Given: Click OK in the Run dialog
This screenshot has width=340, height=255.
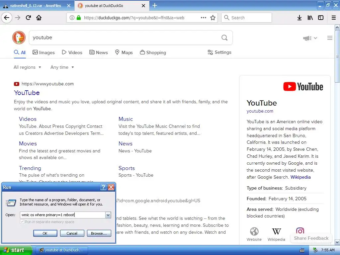Looking at the screenshot, I should [45, 233].
